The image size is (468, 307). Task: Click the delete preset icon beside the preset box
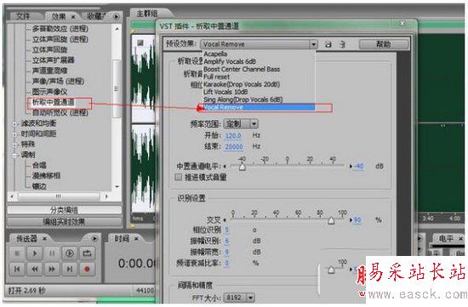[343, 44]
